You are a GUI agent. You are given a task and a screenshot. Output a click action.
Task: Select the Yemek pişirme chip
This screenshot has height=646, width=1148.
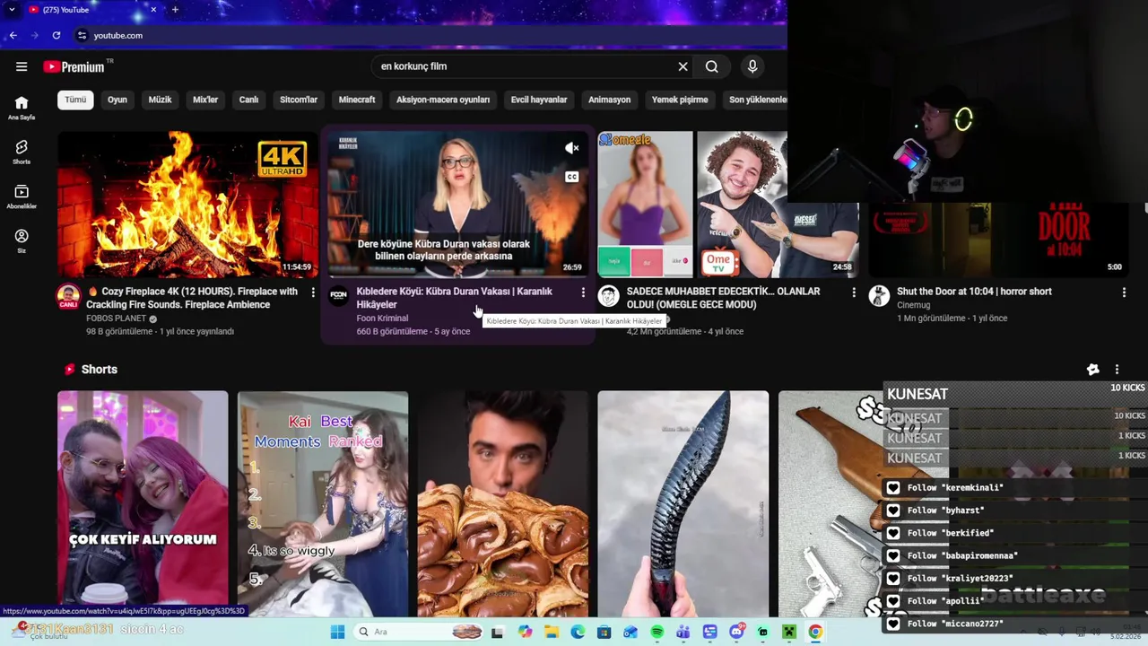pos(680,100)
